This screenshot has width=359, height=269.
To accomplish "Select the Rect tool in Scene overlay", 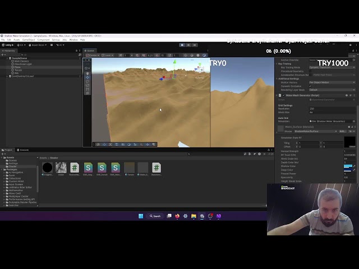I will 88,89.
